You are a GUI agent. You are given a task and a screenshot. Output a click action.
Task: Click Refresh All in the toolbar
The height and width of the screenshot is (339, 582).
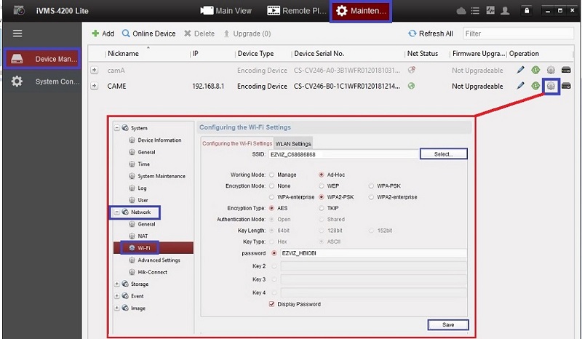click(431, 33)
